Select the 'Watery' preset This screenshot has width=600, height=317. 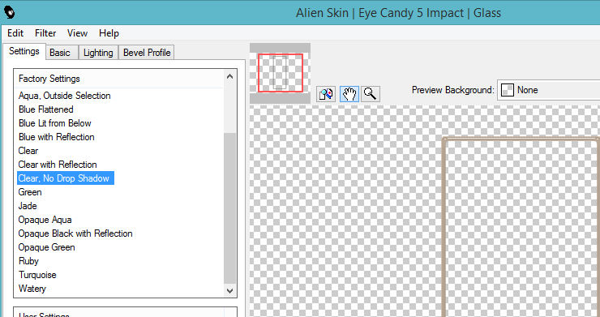(x=32, y=289)
